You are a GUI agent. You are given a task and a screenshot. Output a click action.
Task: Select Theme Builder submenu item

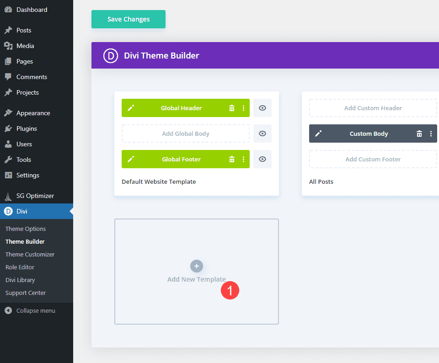click(25, 241)
